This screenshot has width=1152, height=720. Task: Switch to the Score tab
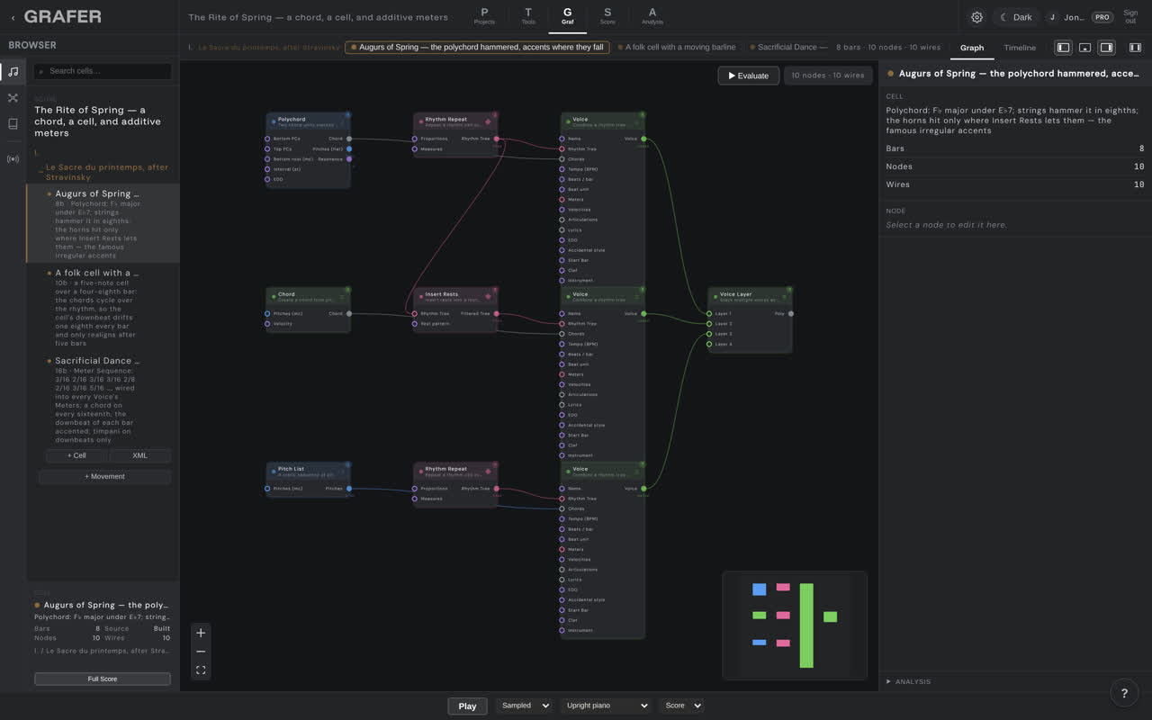(607, 16)
